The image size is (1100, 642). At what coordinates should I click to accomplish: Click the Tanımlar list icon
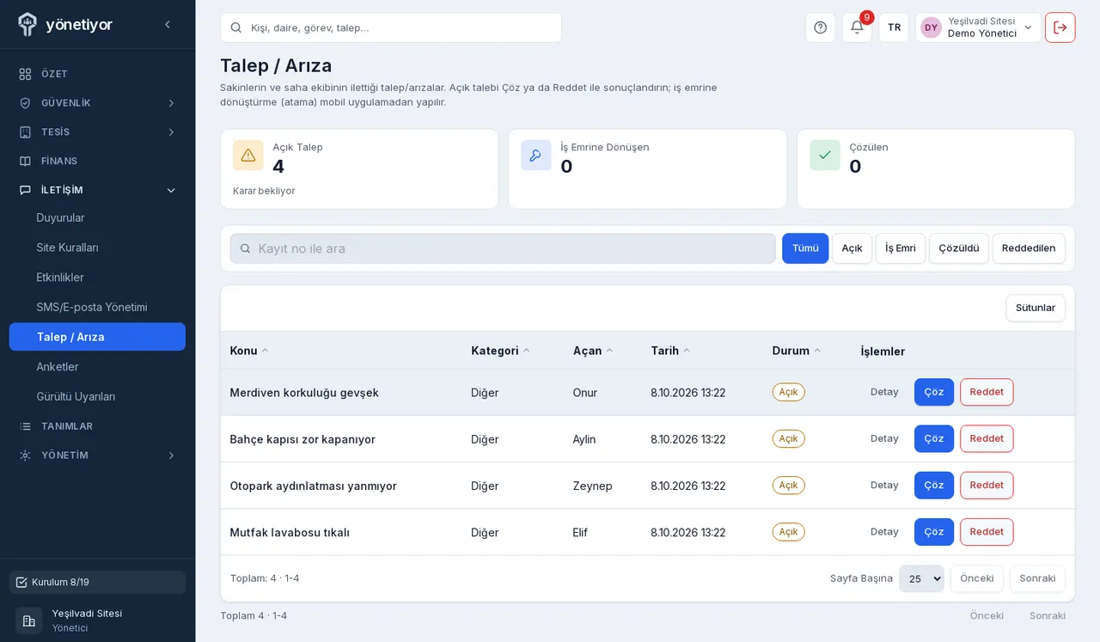point(25,426)
